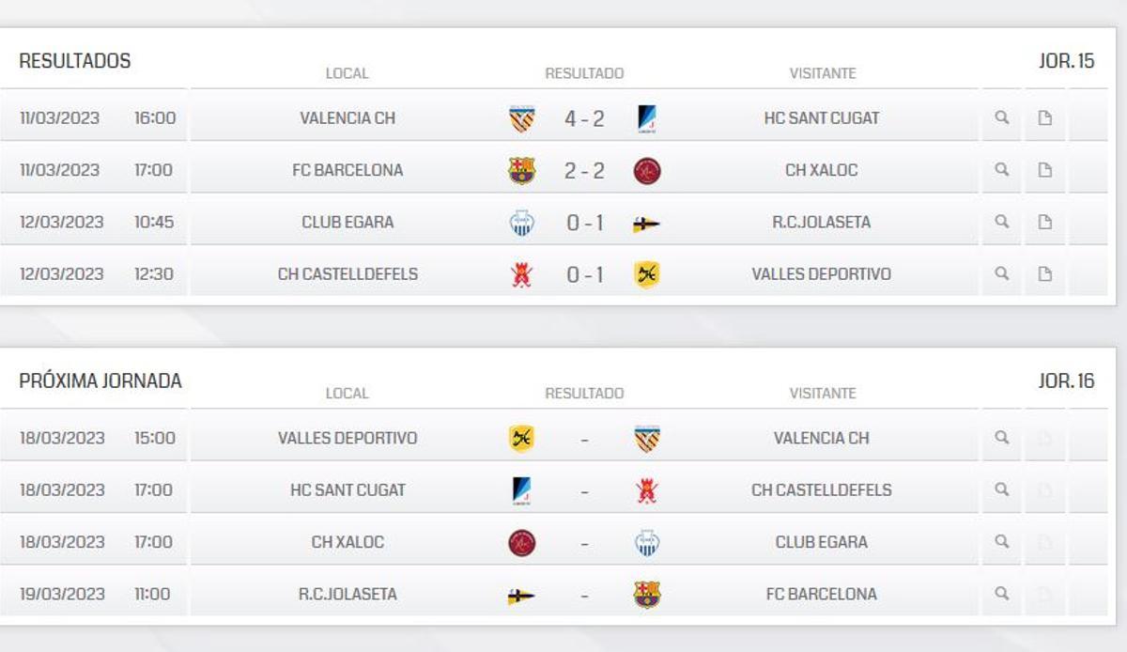Click the PRÓXIMA JORNADA section header
The height and width of the screenshot is (652, 1127).
coord(99,381)
